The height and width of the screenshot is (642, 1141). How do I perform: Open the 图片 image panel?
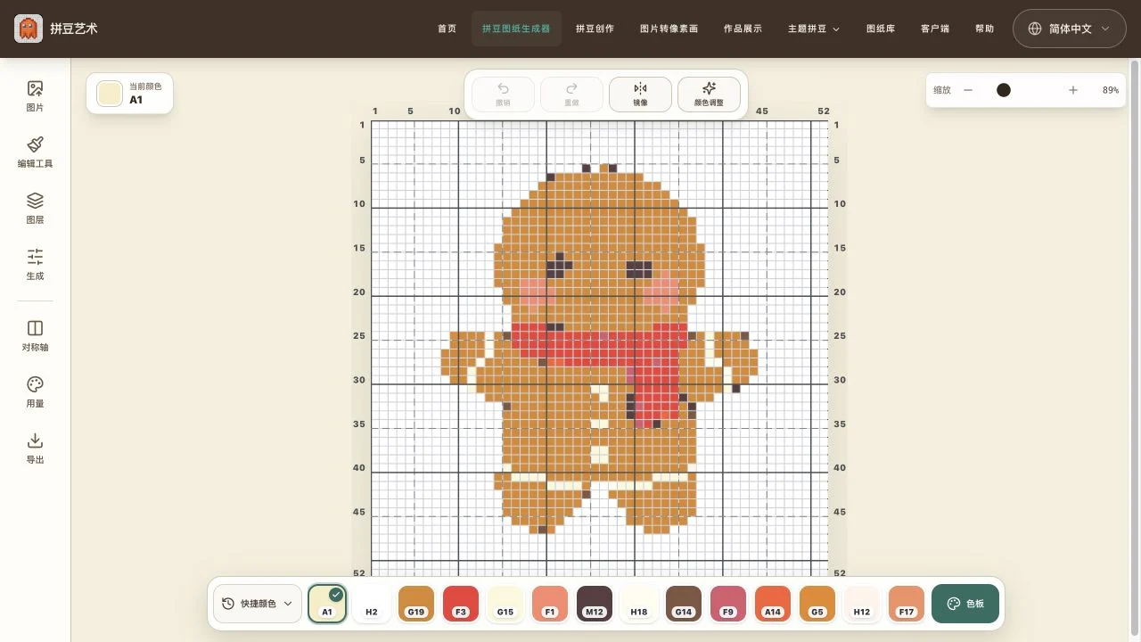click(x=35, y=95)
